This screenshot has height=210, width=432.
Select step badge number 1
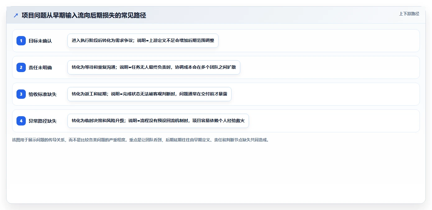coord(21,41)
